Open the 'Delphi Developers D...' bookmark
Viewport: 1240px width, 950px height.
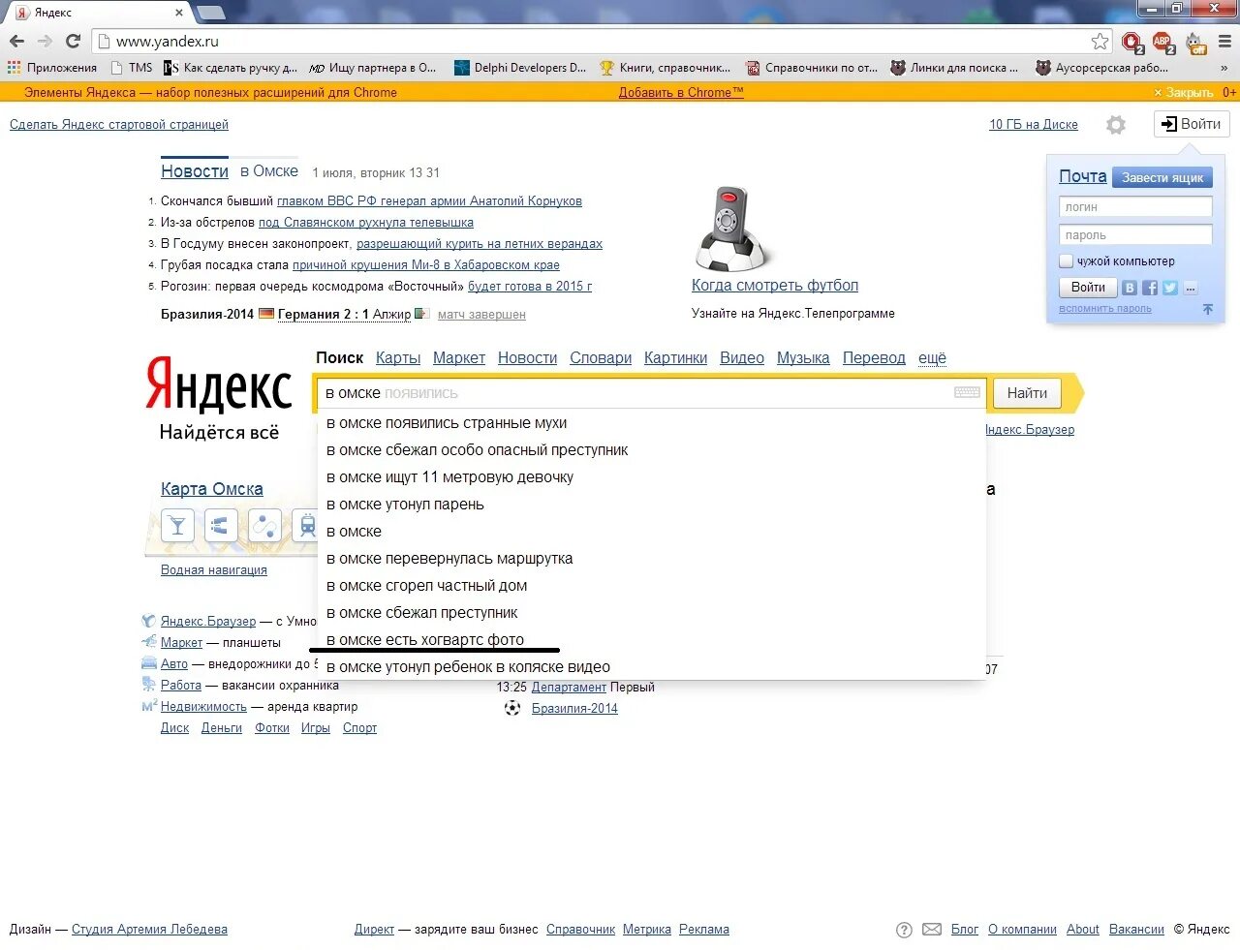(519, 68)
